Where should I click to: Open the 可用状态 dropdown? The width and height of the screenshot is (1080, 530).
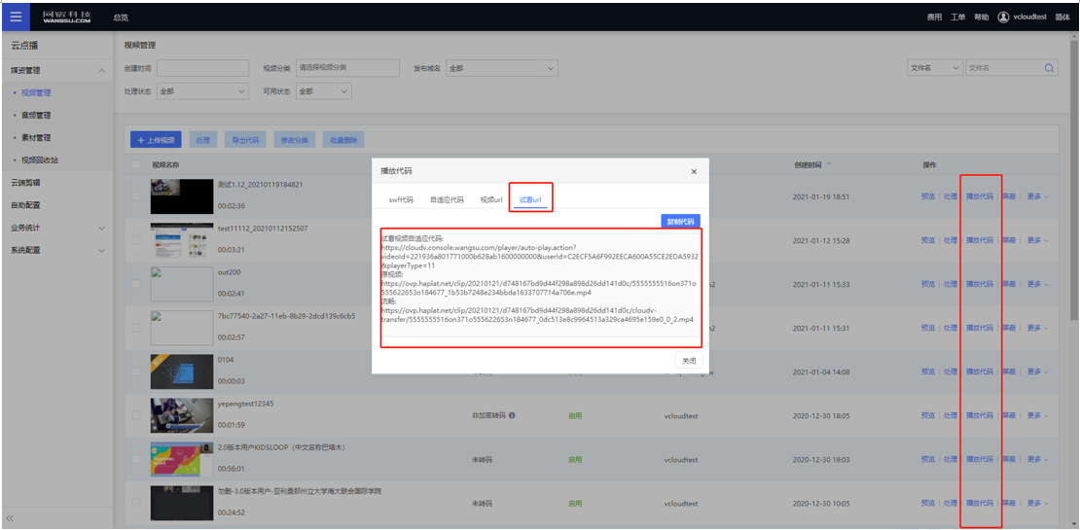[x=323, y=91]
